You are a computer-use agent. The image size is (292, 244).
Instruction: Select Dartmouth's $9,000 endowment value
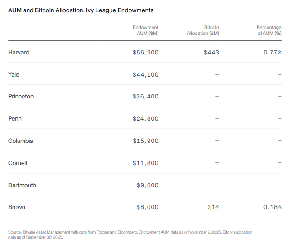(147, 185)
